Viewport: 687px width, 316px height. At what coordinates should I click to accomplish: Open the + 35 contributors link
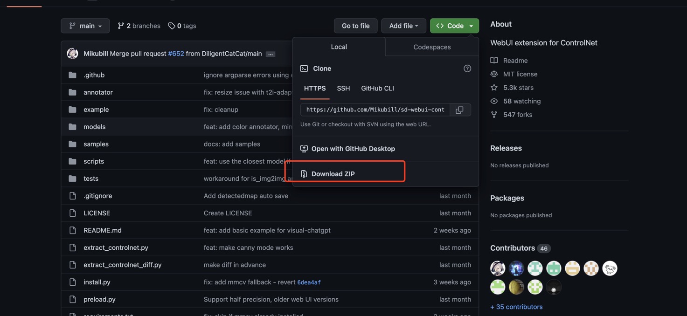[516, 307]
